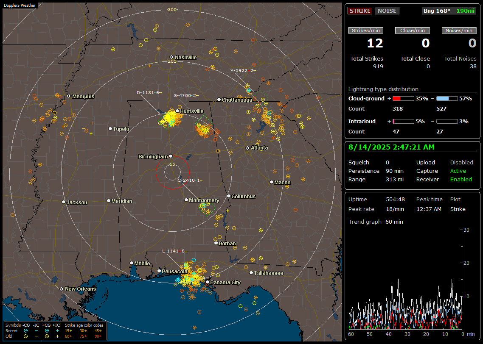This screenshot has width=483, height=344.
Task: Click the Huntsville city marker dot
Action: (x=177, y=111)
